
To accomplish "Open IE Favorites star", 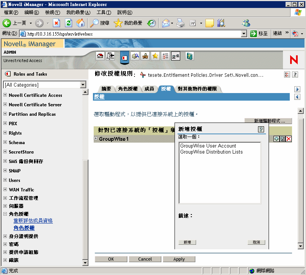I will [x=128, y=23].
